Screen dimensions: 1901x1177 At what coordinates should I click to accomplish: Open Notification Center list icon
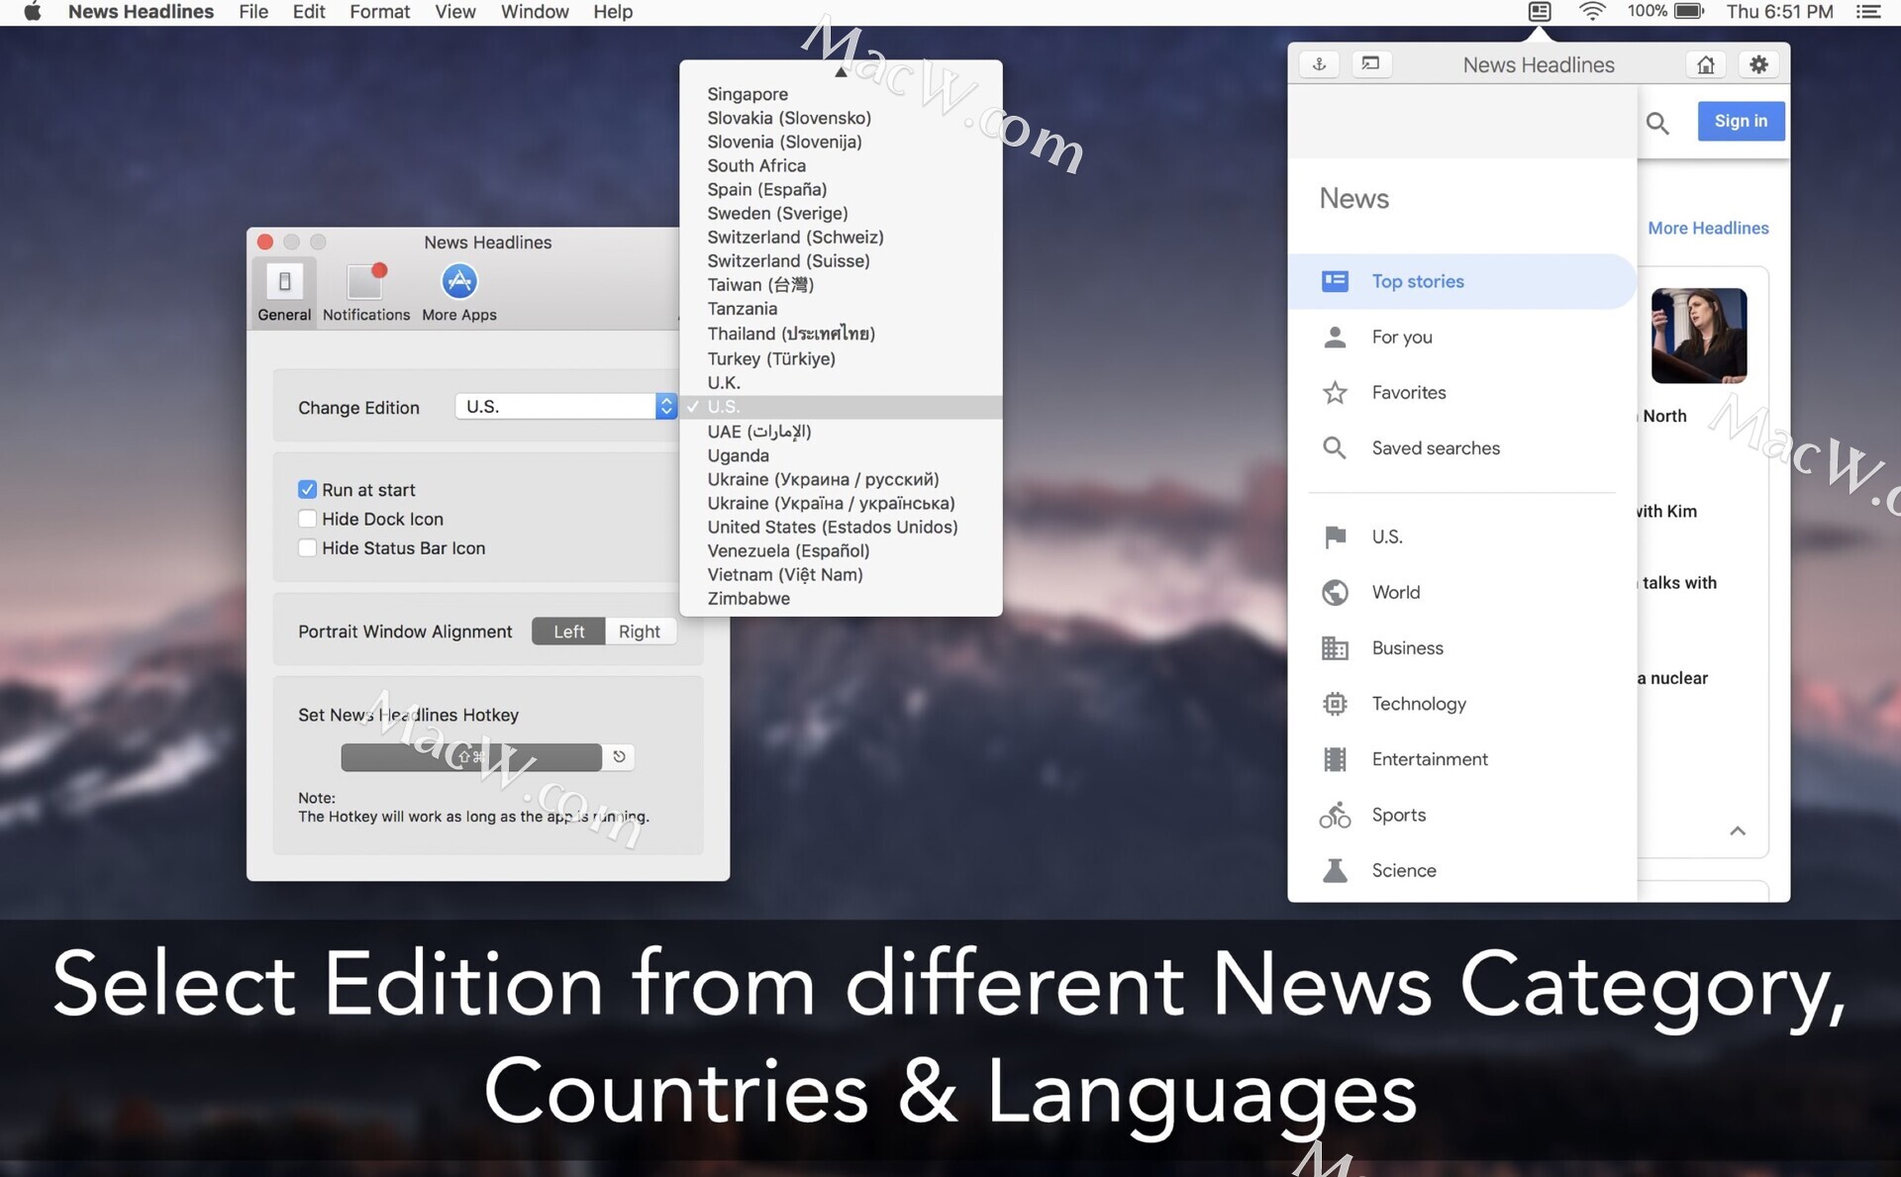tap(1868, 12)
